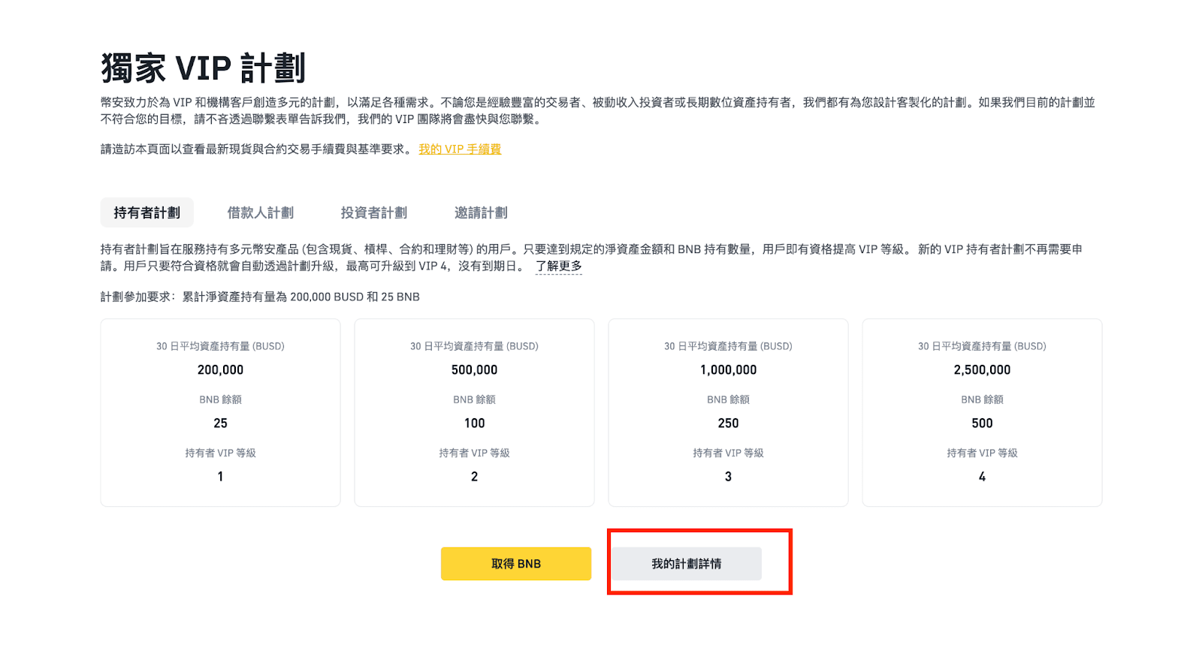Click BNB balance value 500
Screen dimensions: 1202x669
982,423
